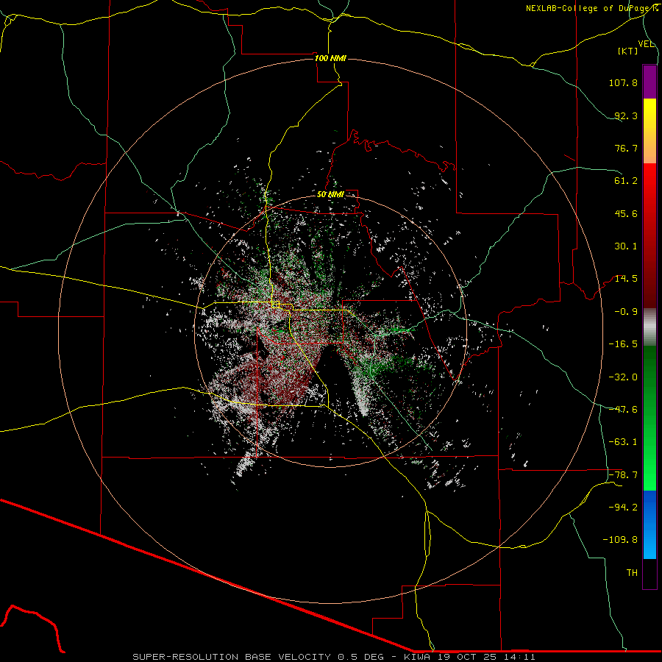The height and width of the screenshot is (662, 662).
Task: Click the TH legend label
Action: (x=632, y=573)
